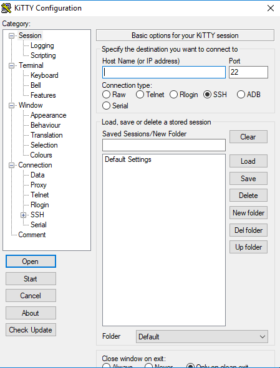Image resolution: width=280 pixels, height=368 pixels.
Task: Select Default Settings in session list
Action: tap(128, 159)
